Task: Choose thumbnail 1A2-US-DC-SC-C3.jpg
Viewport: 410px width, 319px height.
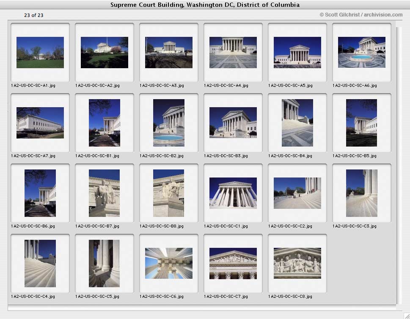Action: [x=362, y=193]
